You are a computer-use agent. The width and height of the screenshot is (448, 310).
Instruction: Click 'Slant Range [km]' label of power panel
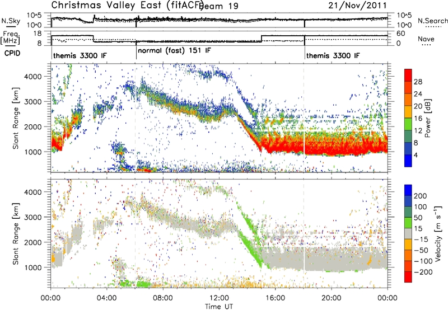pyautogui.click(x=16, y=118)
